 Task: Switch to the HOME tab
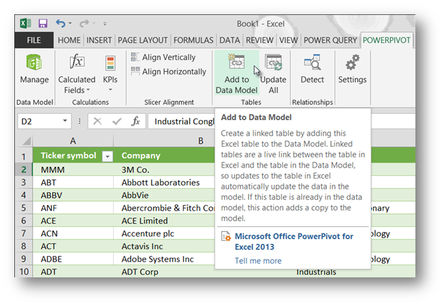click(69, 40)
